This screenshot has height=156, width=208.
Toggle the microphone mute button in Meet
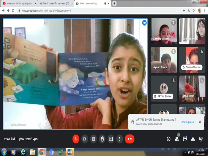click(76, 139)
